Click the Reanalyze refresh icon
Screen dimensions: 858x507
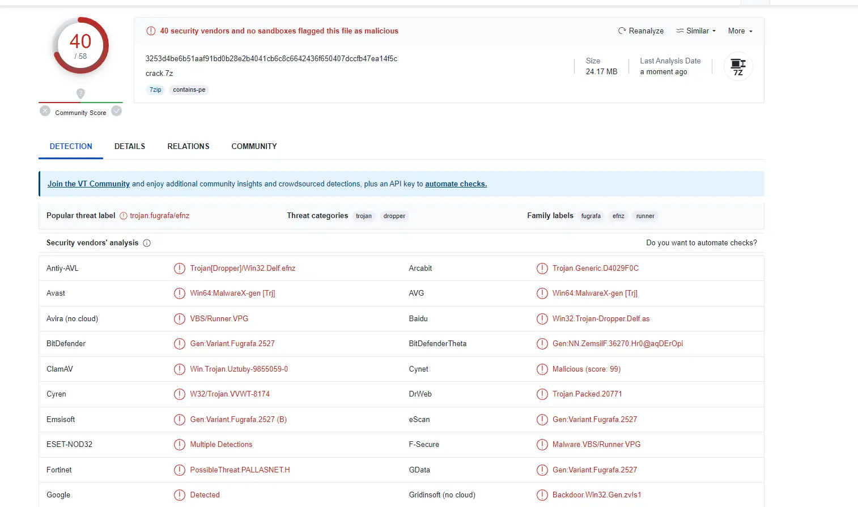622,31
